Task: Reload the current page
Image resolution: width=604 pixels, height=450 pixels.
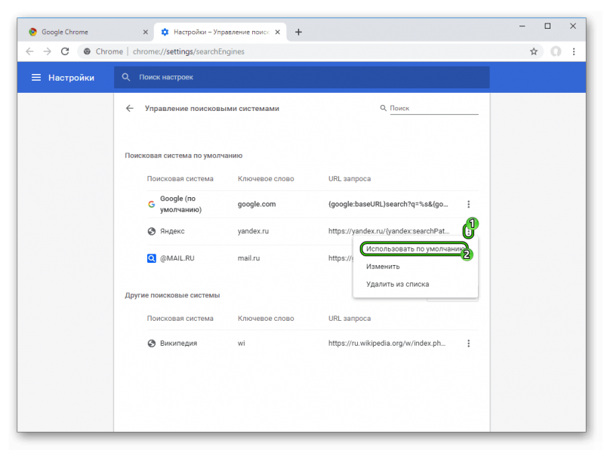Action: [65, 51]
